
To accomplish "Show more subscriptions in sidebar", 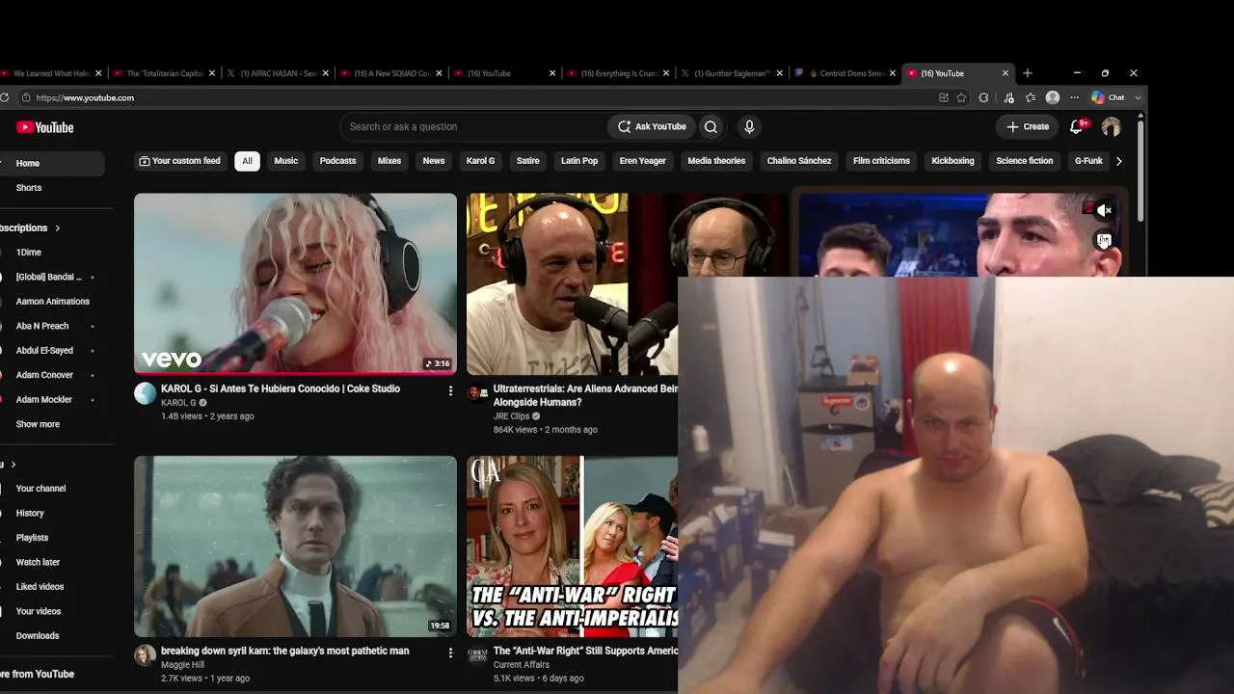I will pyautogui.click(x=38, y=424).
